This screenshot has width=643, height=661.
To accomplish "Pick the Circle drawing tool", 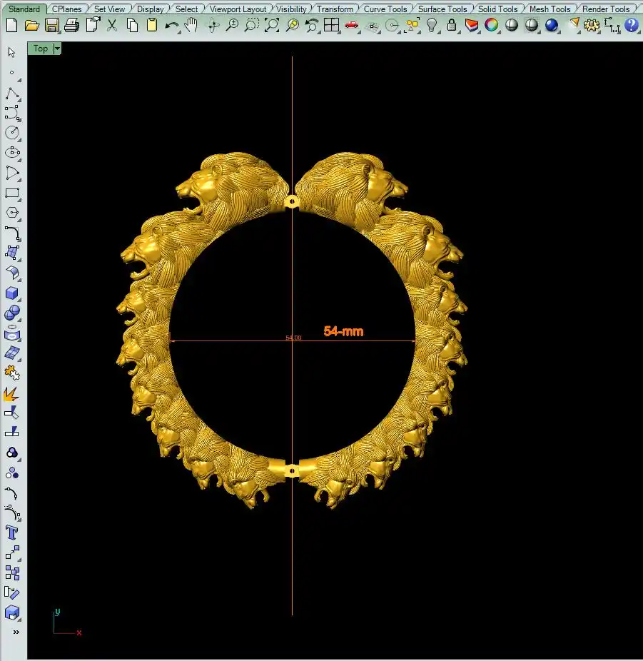I will pos(12,133).
